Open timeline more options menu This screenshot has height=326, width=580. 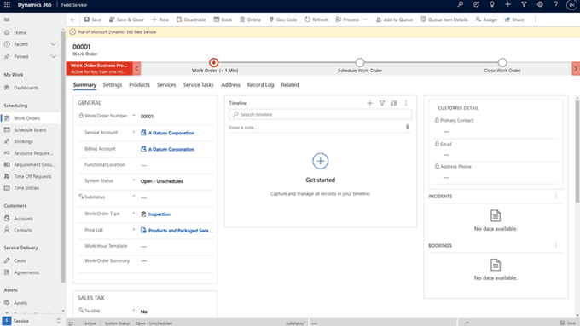click(x=406, y=103)
